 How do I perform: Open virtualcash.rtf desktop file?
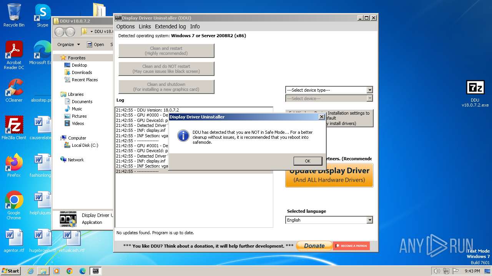point(71,241)
